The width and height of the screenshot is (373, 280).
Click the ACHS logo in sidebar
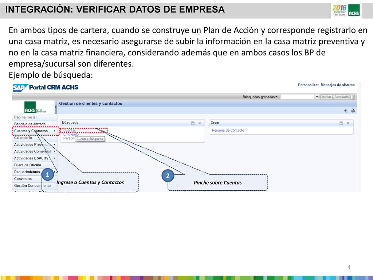click(35, 108)
